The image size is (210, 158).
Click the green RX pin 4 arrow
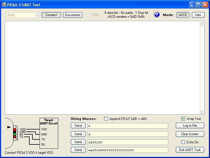[x=15, y=134]
